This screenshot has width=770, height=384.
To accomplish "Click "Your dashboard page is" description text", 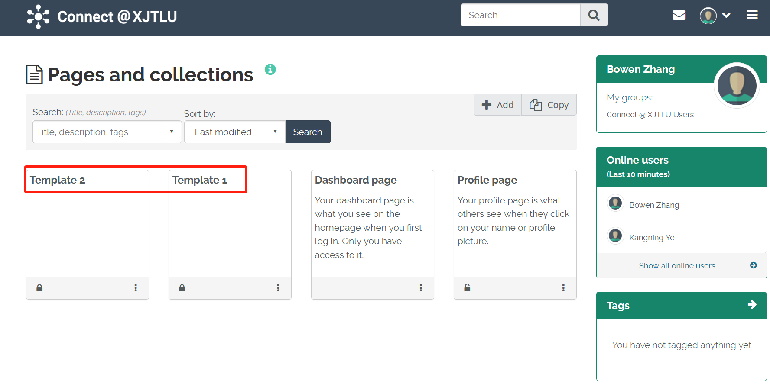I will 364,200.
